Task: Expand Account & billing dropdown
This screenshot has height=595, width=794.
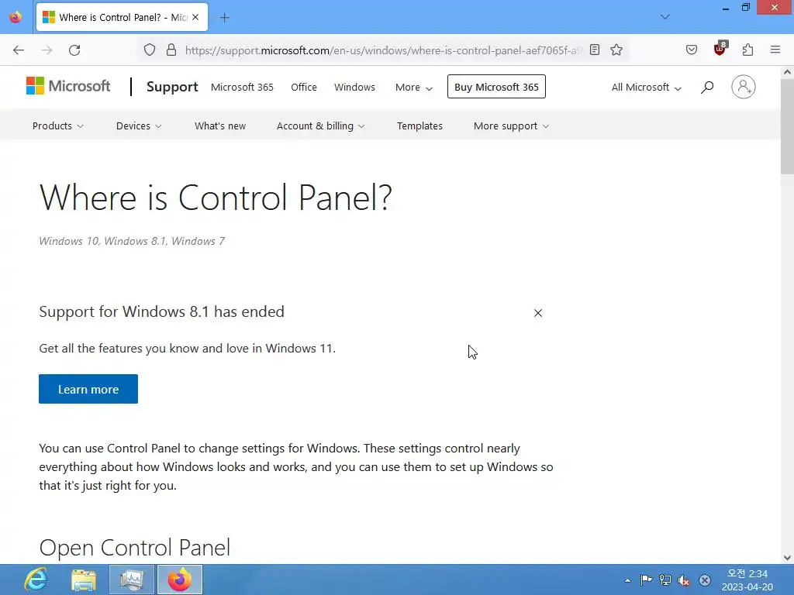Action: click(320, 126)
